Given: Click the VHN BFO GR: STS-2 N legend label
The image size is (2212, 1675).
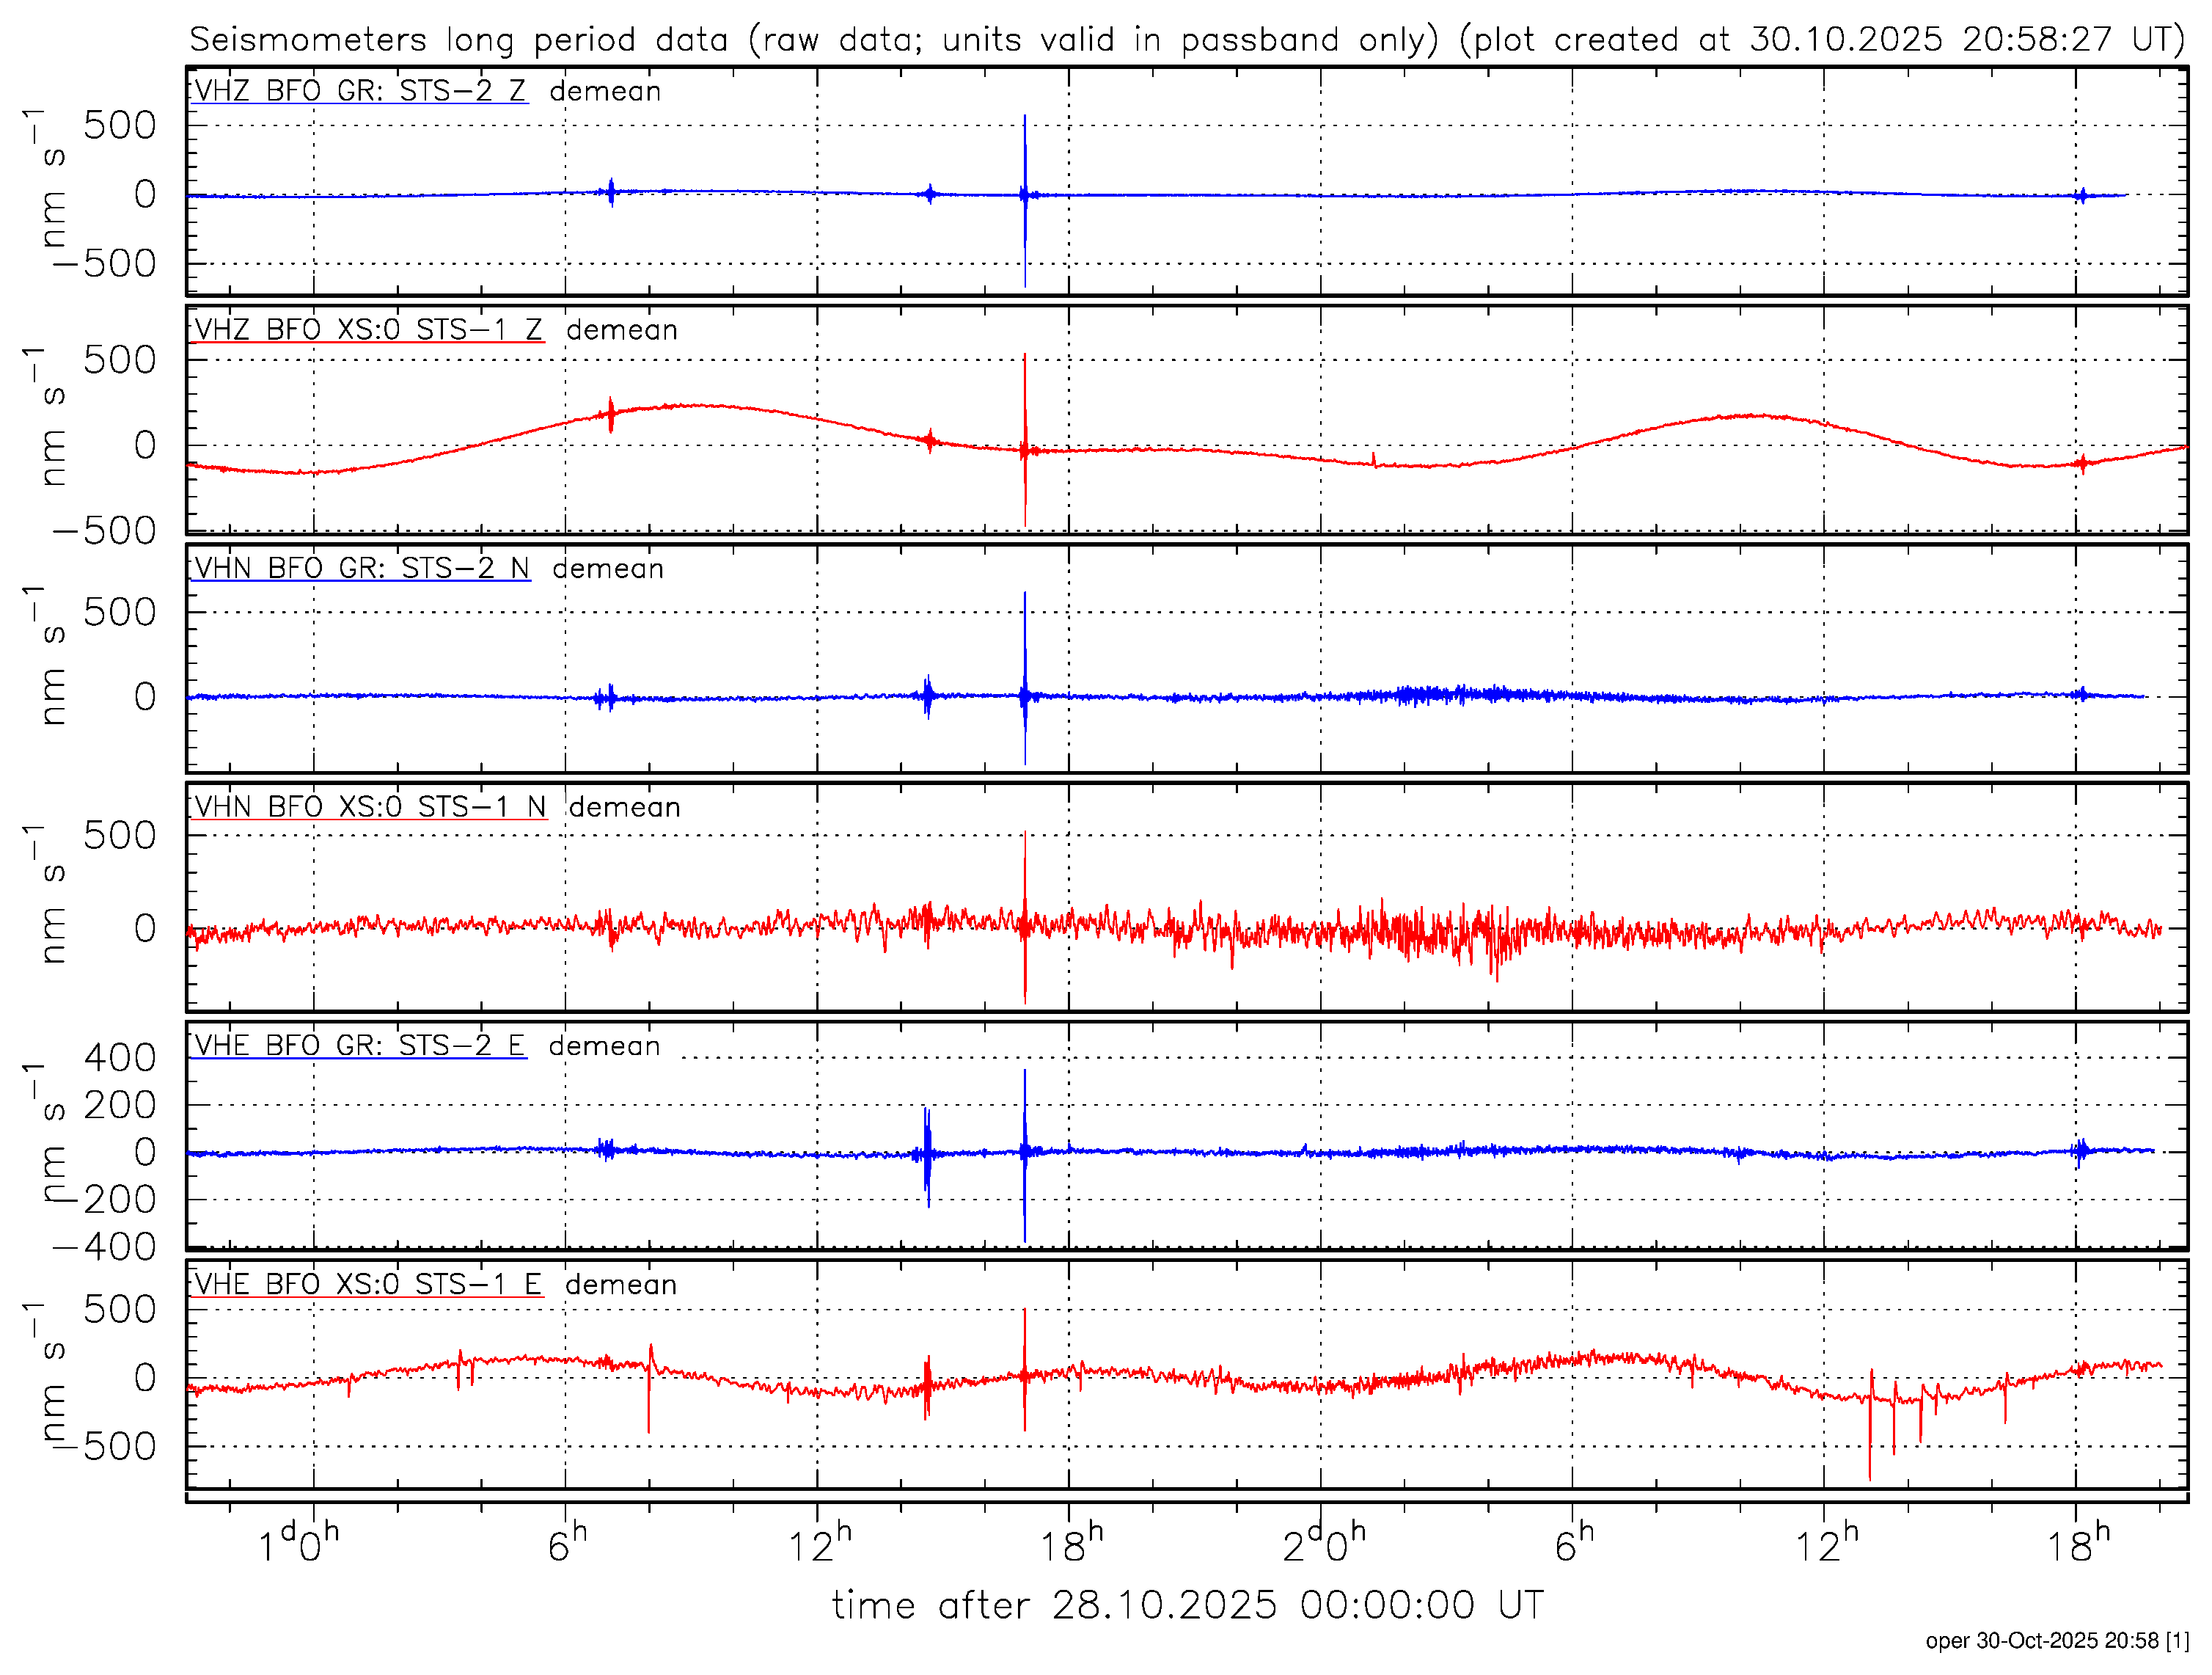Looking at the screenshot, I should 361,569.
